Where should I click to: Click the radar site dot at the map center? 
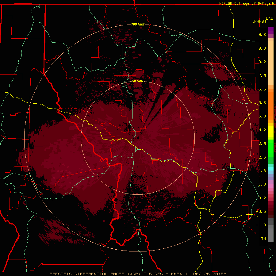pos(138,138)
